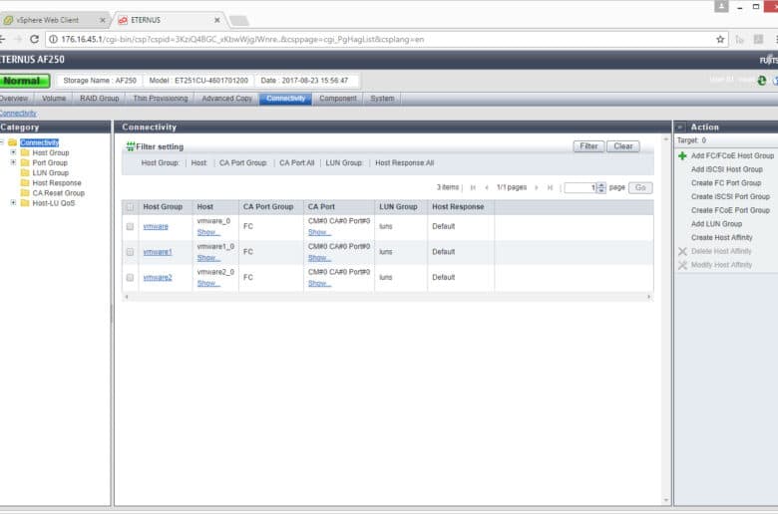Click the Filter setting icon
The width and height of the screenshot is (778, 514).
pos(130,146)
